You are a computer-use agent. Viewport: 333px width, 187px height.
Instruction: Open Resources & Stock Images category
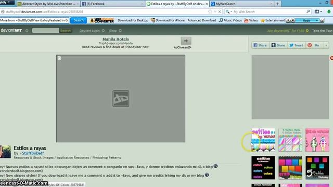point(33,157)
